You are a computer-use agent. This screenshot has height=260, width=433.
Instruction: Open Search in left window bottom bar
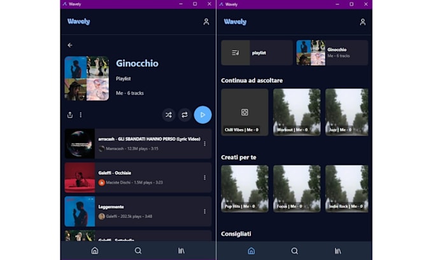point(138,250)
